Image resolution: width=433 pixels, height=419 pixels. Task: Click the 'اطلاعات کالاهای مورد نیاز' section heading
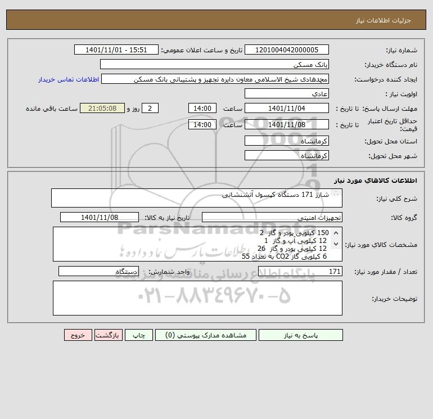pos(375,181)
